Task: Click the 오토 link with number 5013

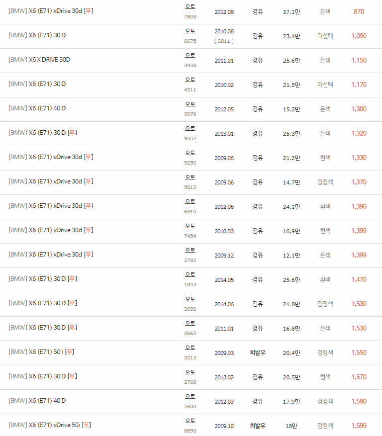Action: [x=190, y=348]
